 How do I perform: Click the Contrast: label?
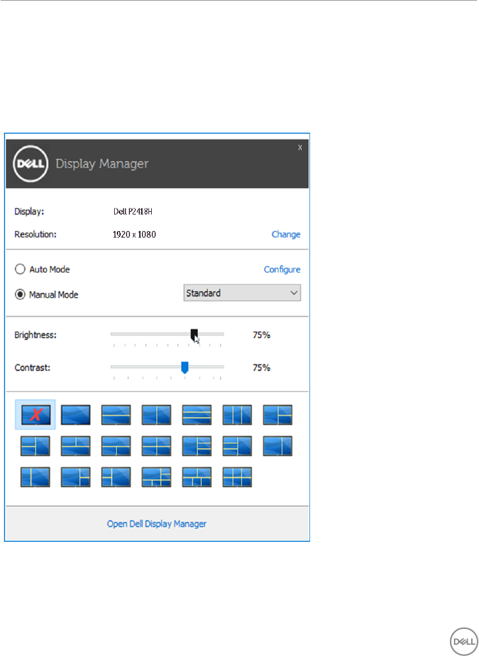point(32,368)
